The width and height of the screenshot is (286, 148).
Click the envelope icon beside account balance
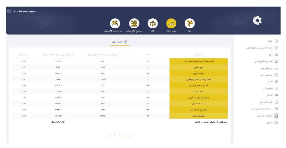[x=9, y=11]
